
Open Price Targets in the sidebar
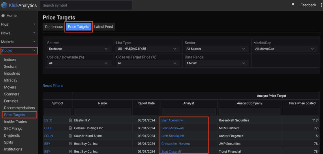click(x=15, y=115)
